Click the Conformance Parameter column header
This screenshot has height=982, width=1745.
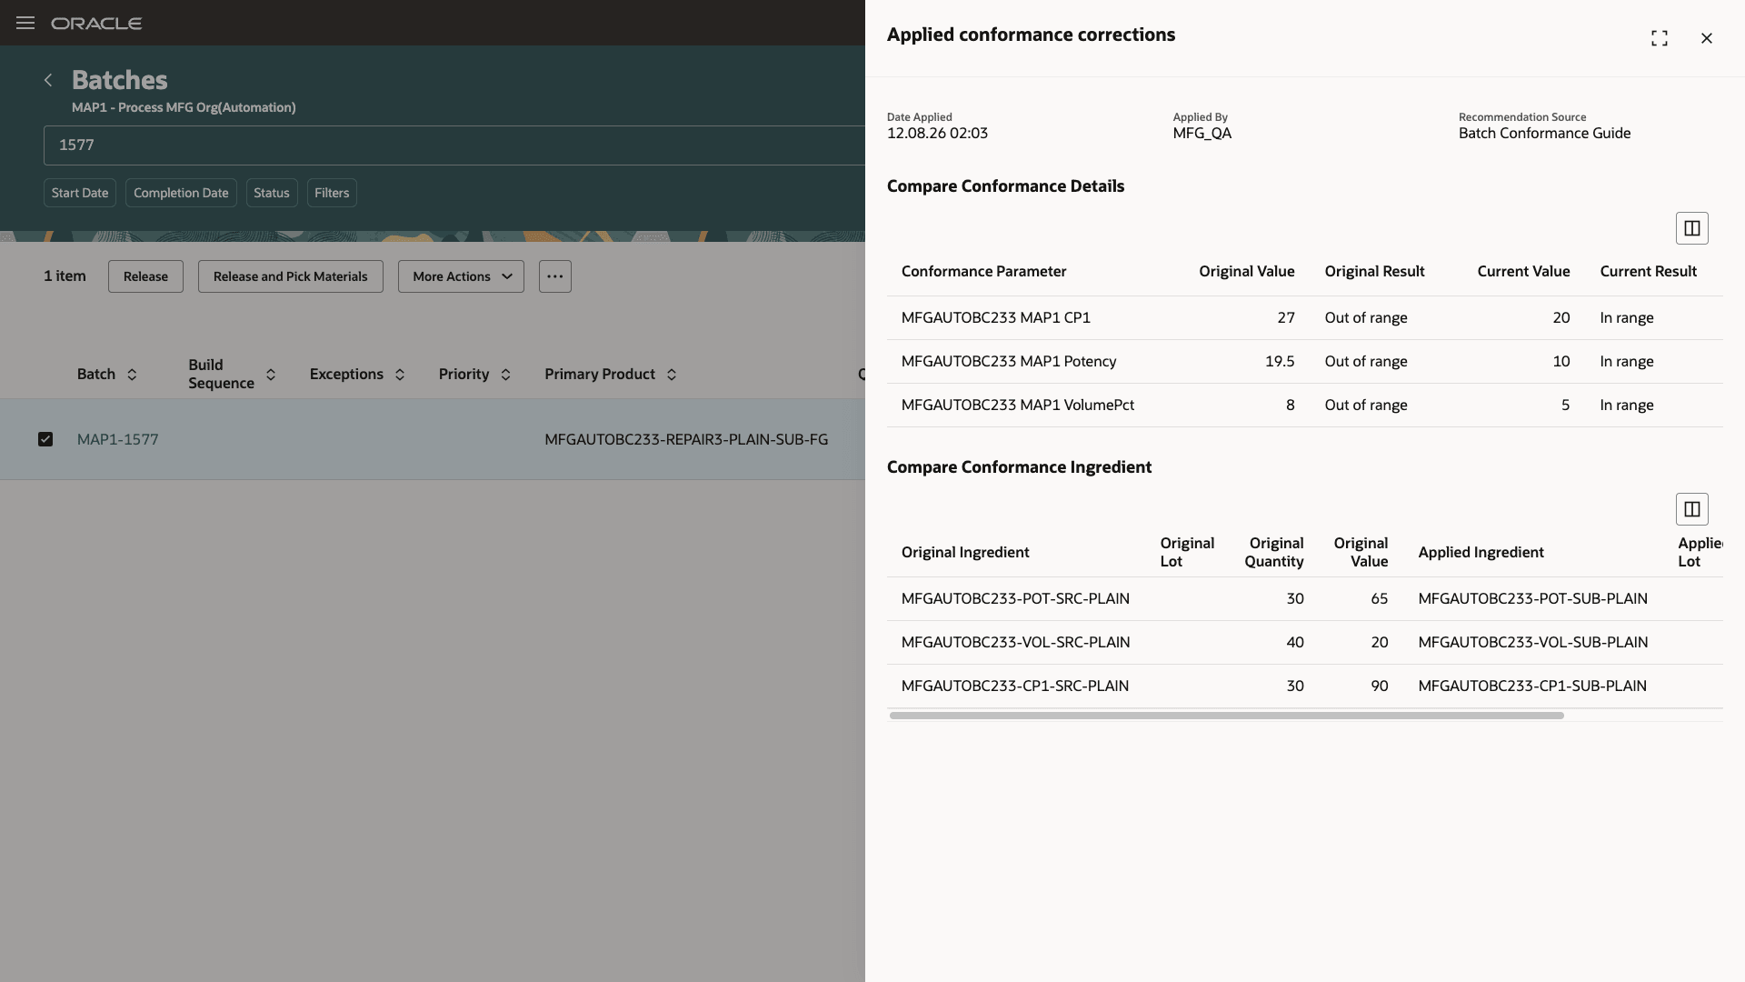pos(984,271)
